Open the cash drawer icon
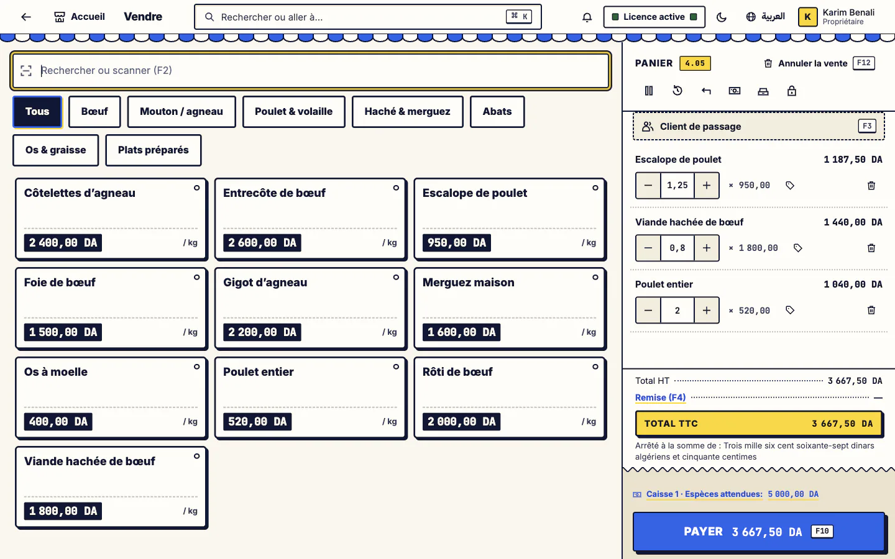 pyautogui.click(x=763, y=91)
